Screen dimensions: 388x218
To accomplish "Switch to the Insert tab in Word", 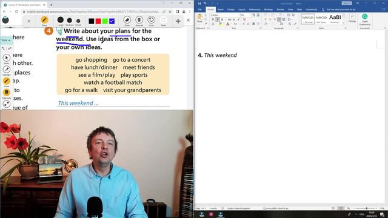I will [220, 10].
